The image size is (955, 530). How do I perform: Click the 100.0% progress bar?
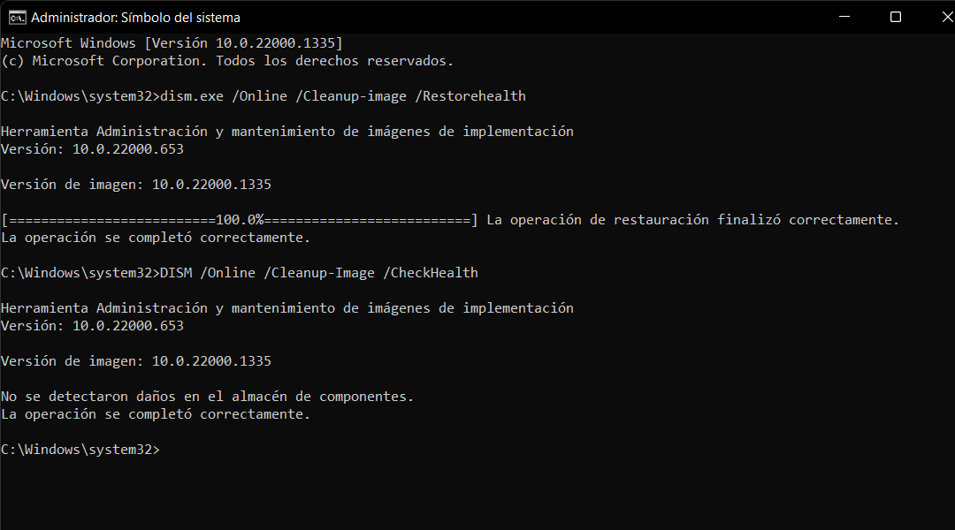click(240, 220)
